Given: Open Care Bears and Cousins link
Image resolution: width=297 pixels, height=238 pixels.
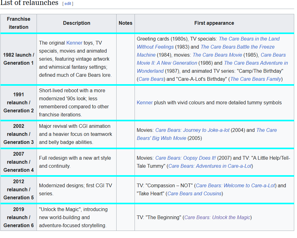Looking at the screenshot, I should (194, 194).
